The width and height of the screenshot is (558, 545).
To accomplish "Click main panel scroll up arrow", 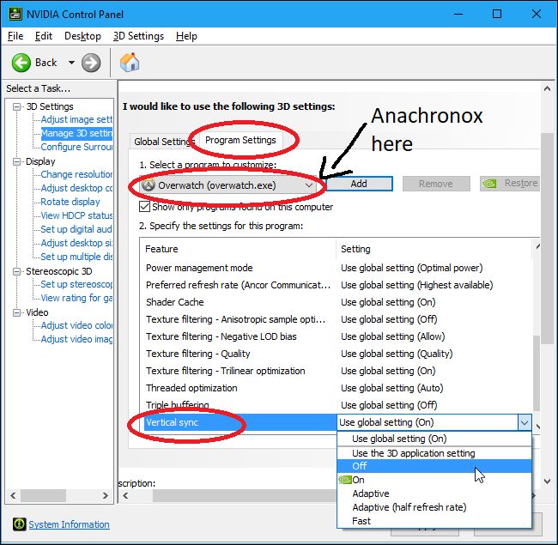I will [x=548, y=89].
